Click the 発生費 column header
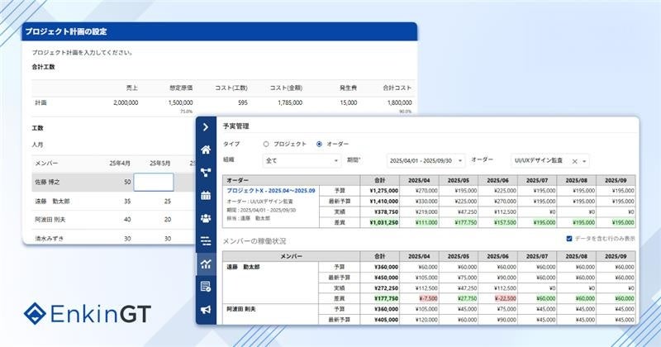Viewport: 661px width, 347px height. pos(348,88)
